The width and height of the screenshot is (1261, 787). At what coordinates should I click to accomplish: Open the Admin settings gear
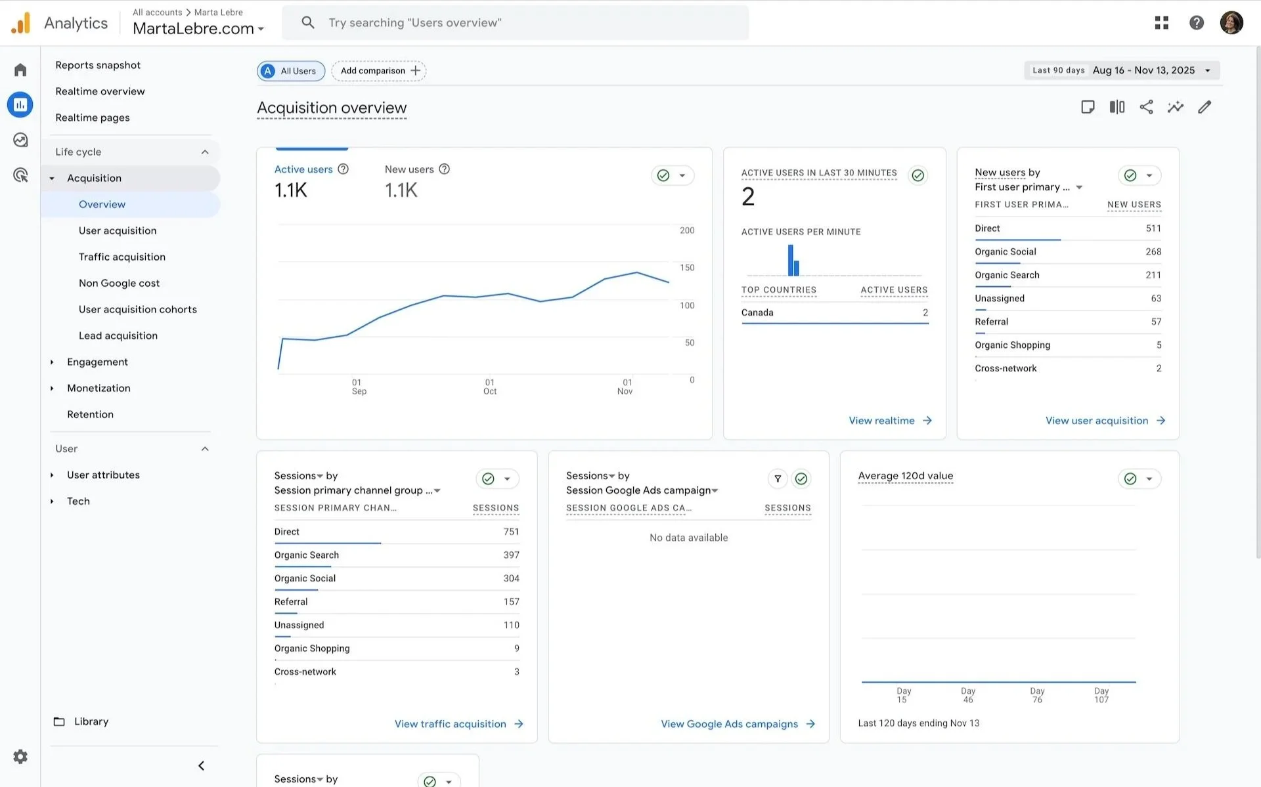20,756
